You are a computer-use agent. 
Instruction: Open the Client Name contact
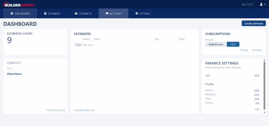14,74
